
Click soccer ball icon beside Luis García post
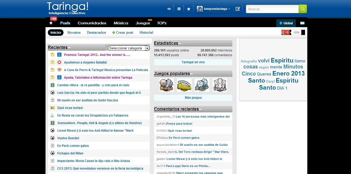tap(53, 93)
